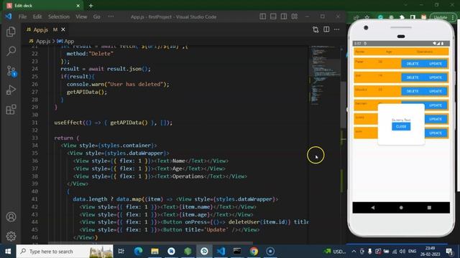Open the notification center on the taskbar
The image size is (460, 258).
[449, 252]
